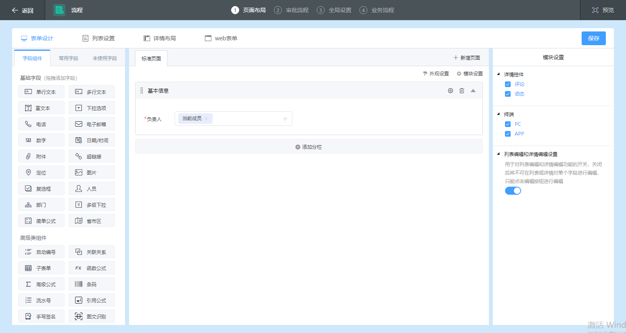
Task: Switch to 列表设置 tab
Action: 99,38
